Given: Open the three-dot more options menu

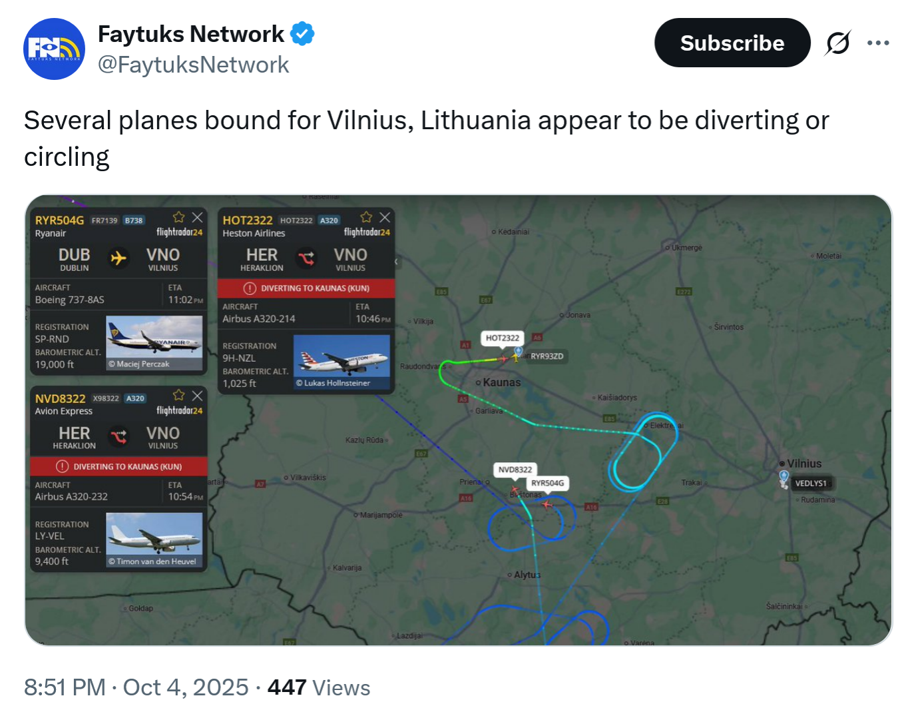Looking at the screenshot, I should [x=878, y=43].
